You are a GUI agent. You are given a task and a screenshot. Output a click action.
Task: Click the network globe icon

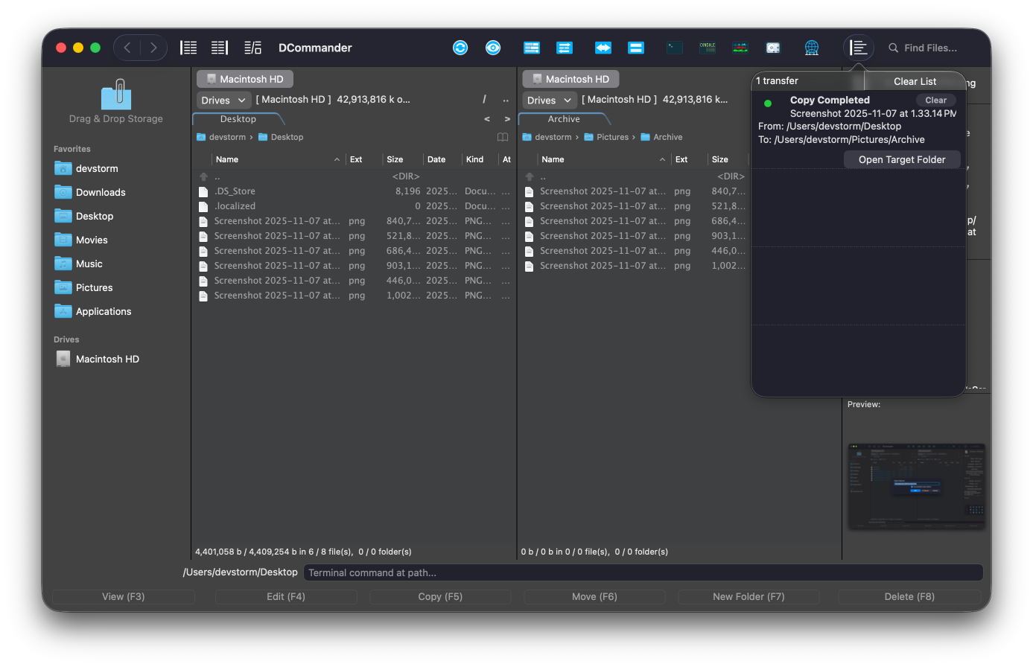tap(812, 48)
